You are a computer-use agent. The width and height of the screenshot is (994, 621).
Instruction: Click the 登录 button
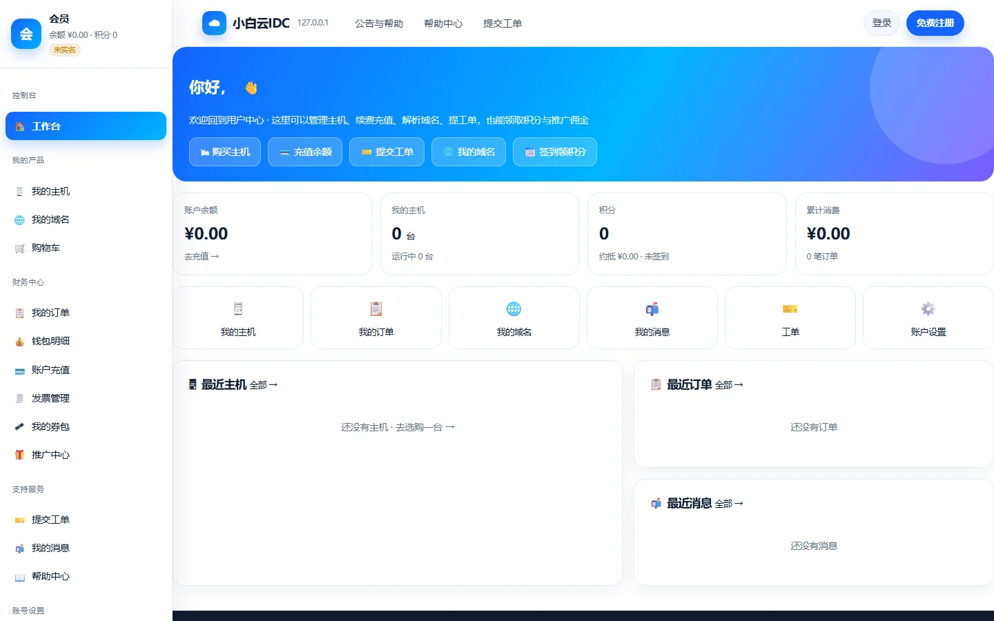point(881,23)
